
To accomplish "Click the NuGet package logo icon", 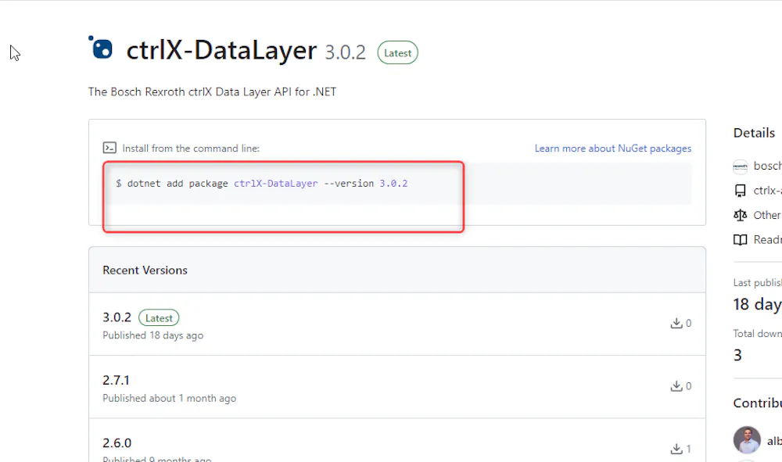I will coord(101,48).
